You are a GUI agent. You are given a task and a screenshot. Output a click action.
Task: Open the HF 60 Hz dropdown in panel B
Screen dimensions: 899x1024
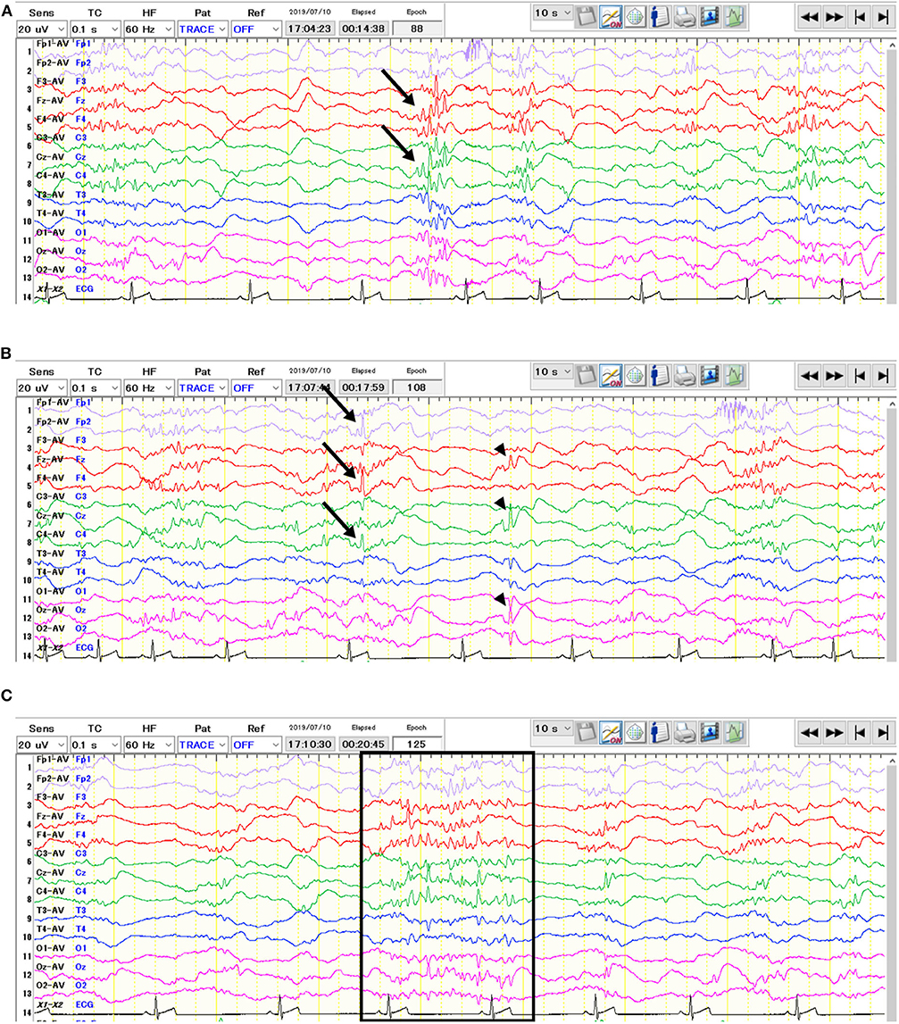coord(149,388)
